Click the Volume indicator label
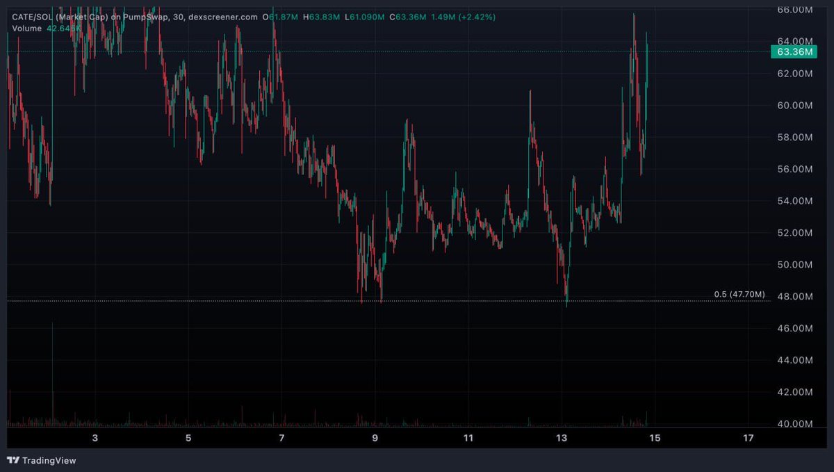 (27, 29)
